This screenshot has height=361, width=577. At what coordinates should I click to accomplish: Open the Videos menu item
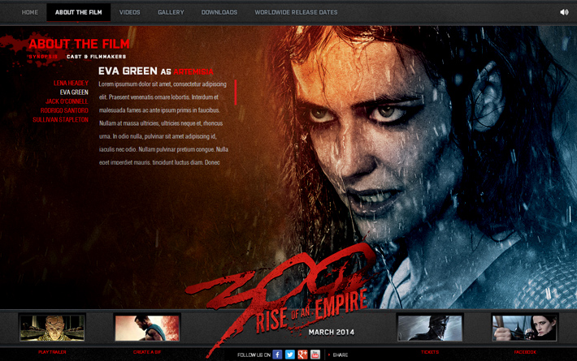pos(129,12)
